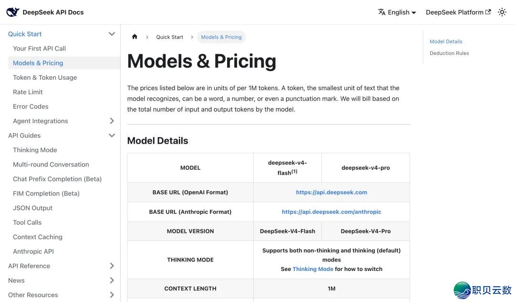The width and height of the screenshot is (515, 302).
Task: Open API Reference sidebar section
Action: (x=29, y=266)
